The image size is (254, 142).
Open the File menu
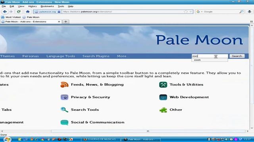[4, 6]
